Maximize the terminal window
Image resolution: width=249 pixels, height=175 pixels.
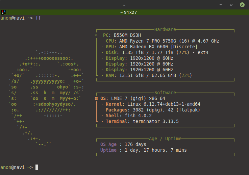231,5
